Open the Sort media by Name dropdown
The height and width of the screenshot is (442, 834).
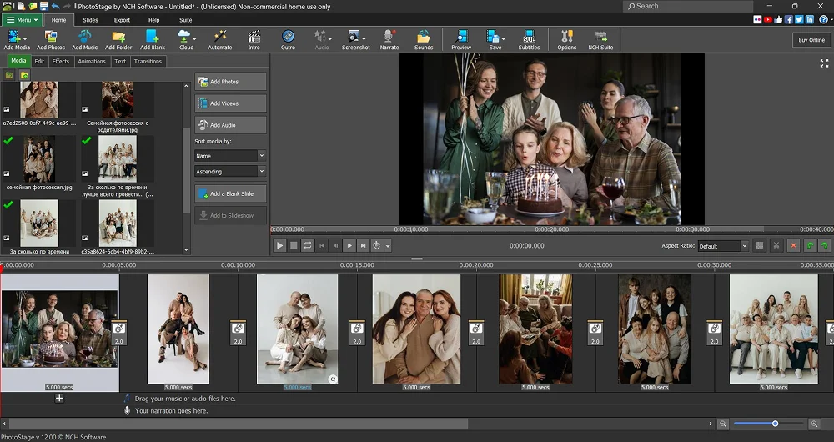[230, 156]
